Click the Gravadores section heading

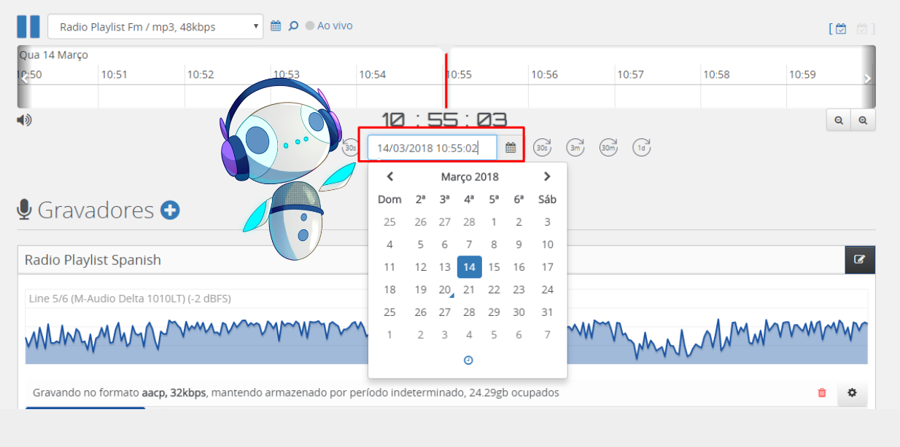[96, 210]
